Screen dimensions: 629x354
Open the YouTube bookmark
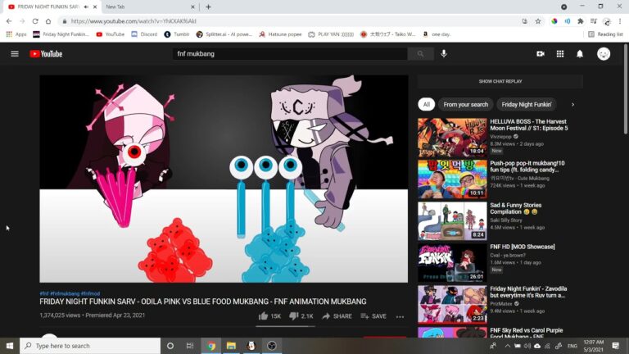click(111, 34)
